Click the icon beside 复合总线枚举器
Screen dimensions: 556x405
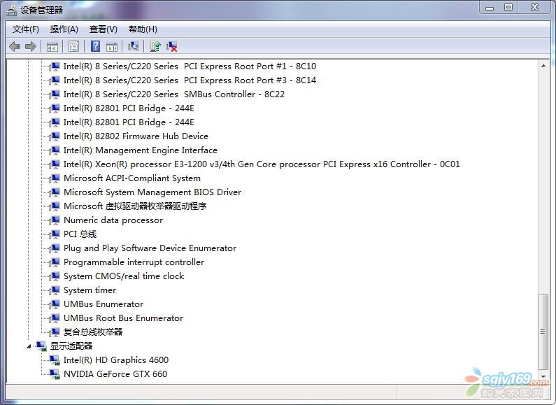(55, 332)
